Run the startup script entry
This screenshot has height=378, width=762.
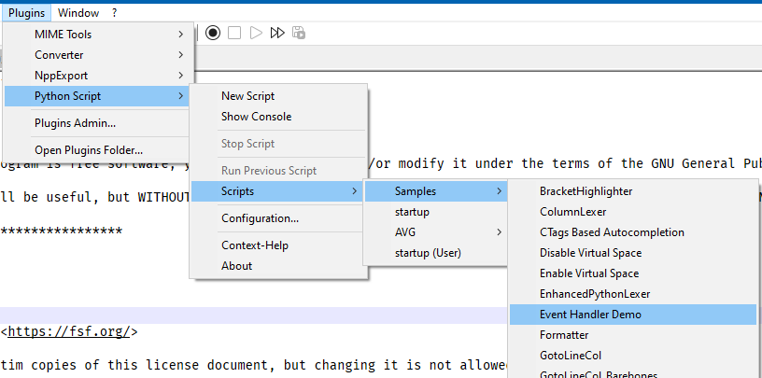click(436, 212)
